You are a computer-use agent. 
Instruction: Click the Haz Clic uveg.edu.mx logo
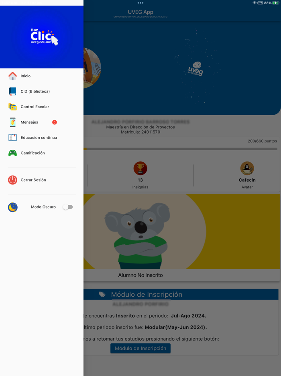[44, 37]
